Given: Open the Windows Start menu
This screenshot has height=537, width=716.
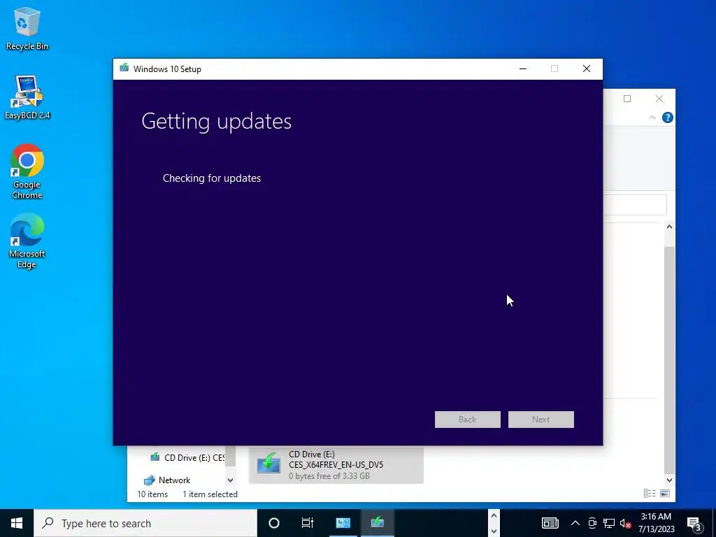Looking at the screenshot, I should 17,523.
